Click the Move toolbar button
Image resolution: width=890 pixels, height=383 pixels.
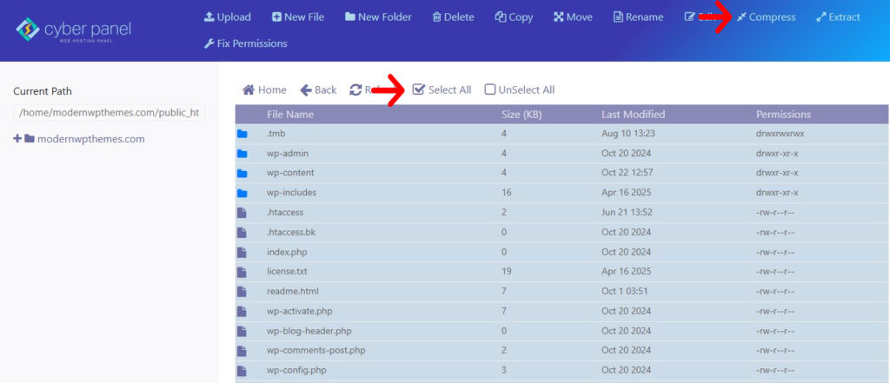click(574, 17)
